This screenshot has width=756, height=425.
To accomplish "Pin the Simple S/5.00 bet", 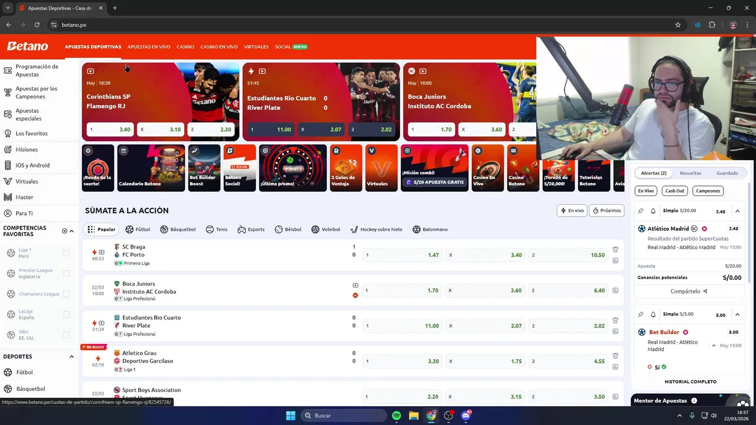I will click(x=641, y=315).
